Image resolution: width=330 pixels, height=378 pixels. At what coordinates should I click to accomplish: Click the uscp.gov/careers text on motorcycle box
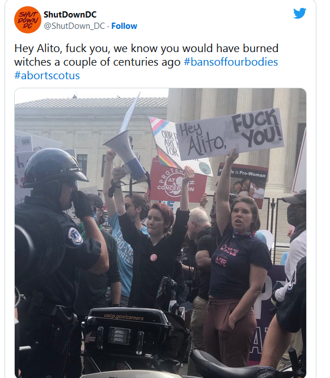point(124,317)
